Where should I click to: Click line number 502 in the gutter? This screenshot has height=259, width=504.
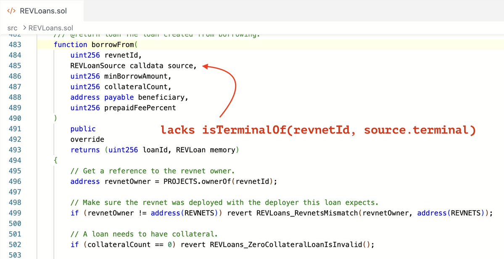pyautogui.click(x=16, y=245)
